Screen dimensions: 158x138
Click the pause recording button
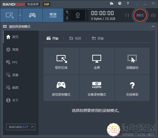click(127, 15)
